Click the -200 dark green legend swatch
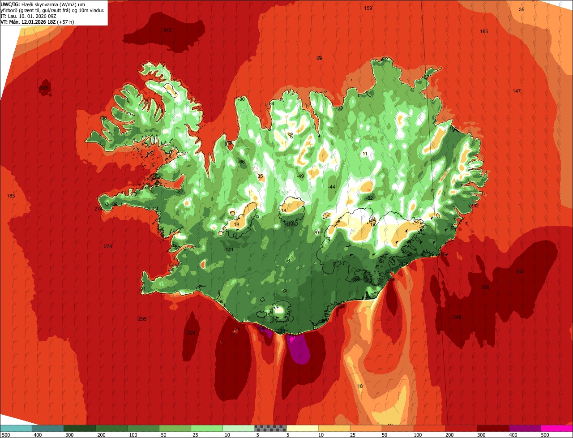 coord(111,428)
